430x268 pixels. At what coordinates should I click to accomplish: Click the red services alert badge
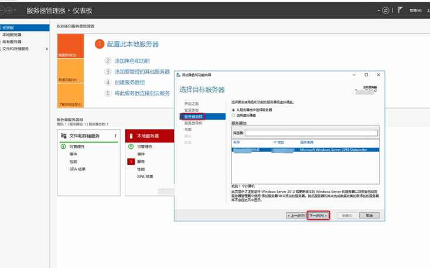coord(131,162)
